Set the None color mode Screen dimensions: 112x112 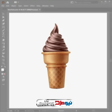pos(5,74)
